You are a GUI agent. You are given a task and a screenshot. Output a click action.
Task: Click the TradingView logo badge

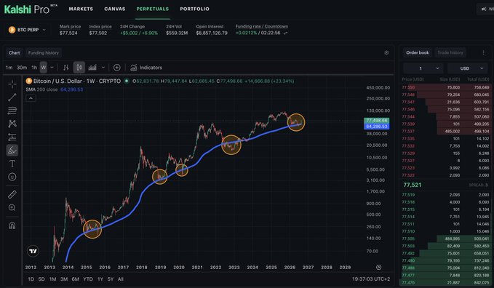(33, 251)
